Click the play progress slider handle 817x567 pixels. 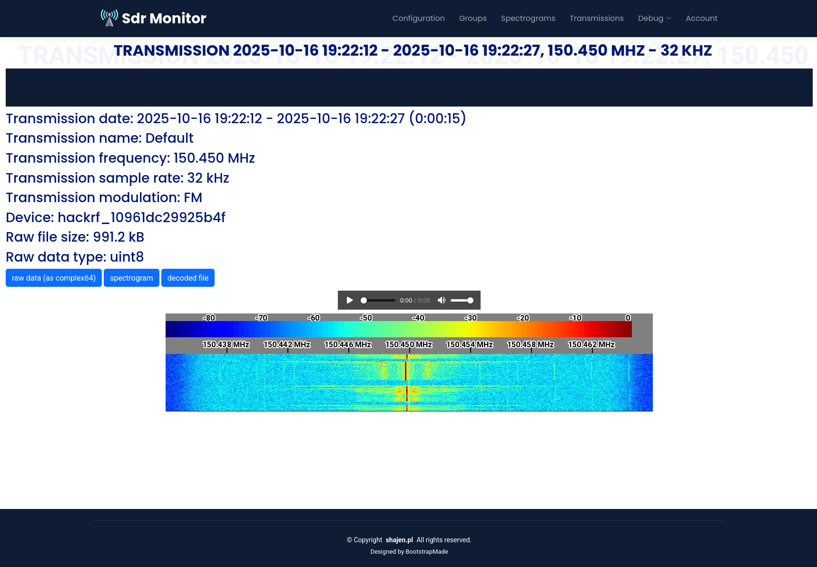click(363, 300)
